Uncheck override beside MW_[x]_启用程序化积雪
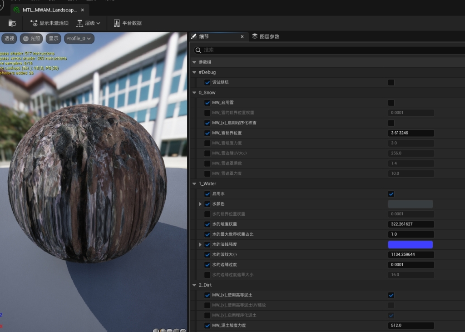The width and height of the screenshot is (465, 332). pos(207,123)
